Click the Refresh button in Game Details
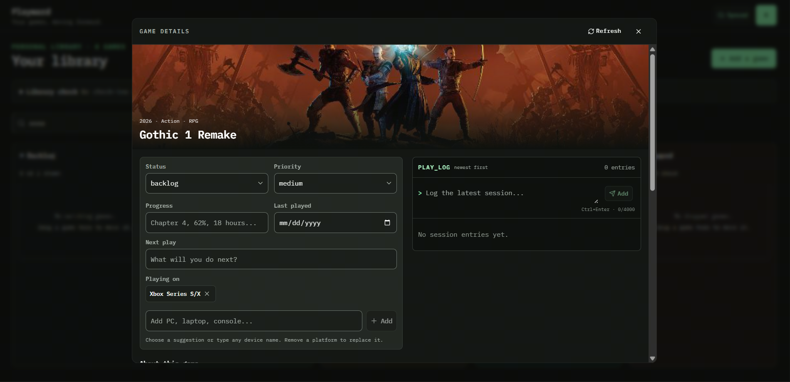 tap(604, 31)
